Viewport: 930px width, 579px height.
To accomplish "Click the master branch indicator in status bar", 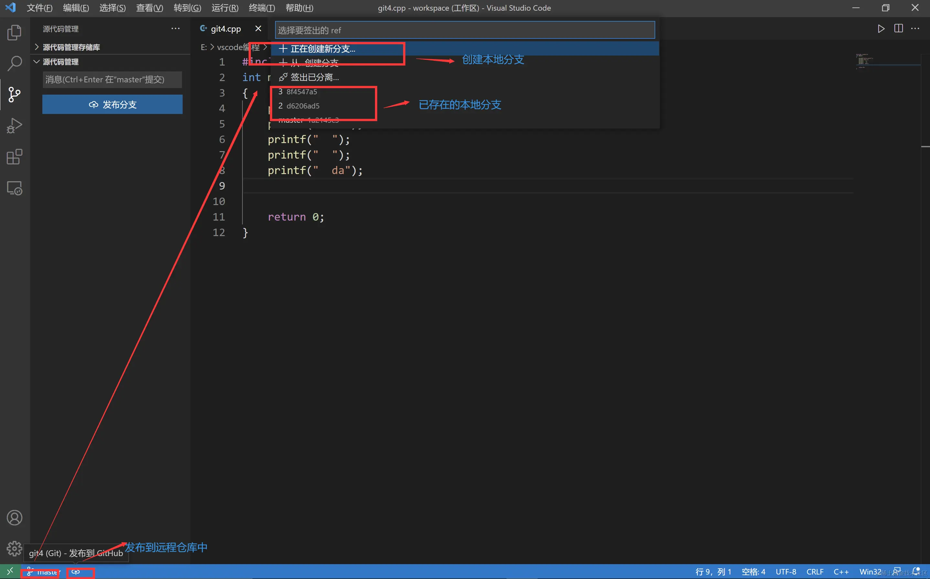I will click(43, 572).
